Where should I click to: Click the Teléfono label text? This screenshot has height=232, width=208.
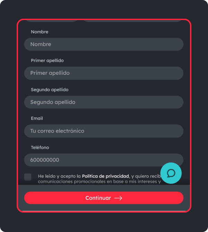point(40,148)
